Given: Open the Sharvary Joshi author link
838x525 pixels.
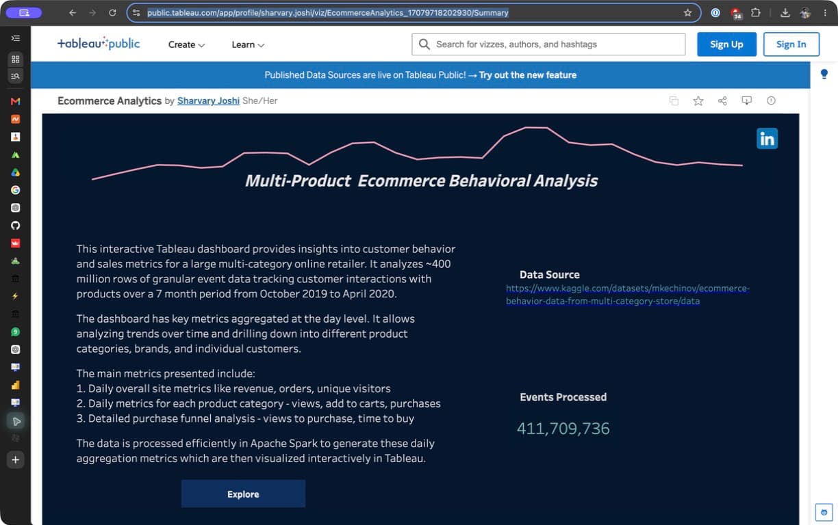Looking at the screenshot, I should coord(208,100).
